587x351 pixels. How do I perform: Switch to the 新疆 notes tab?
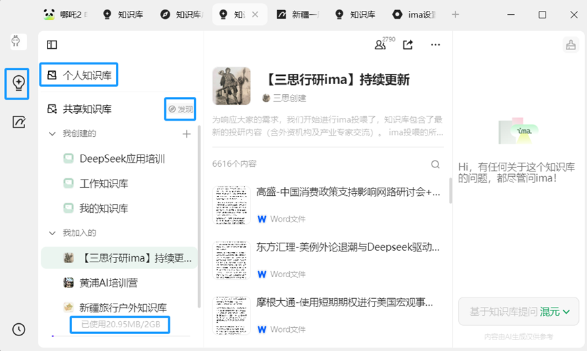(x=299, y=15)
